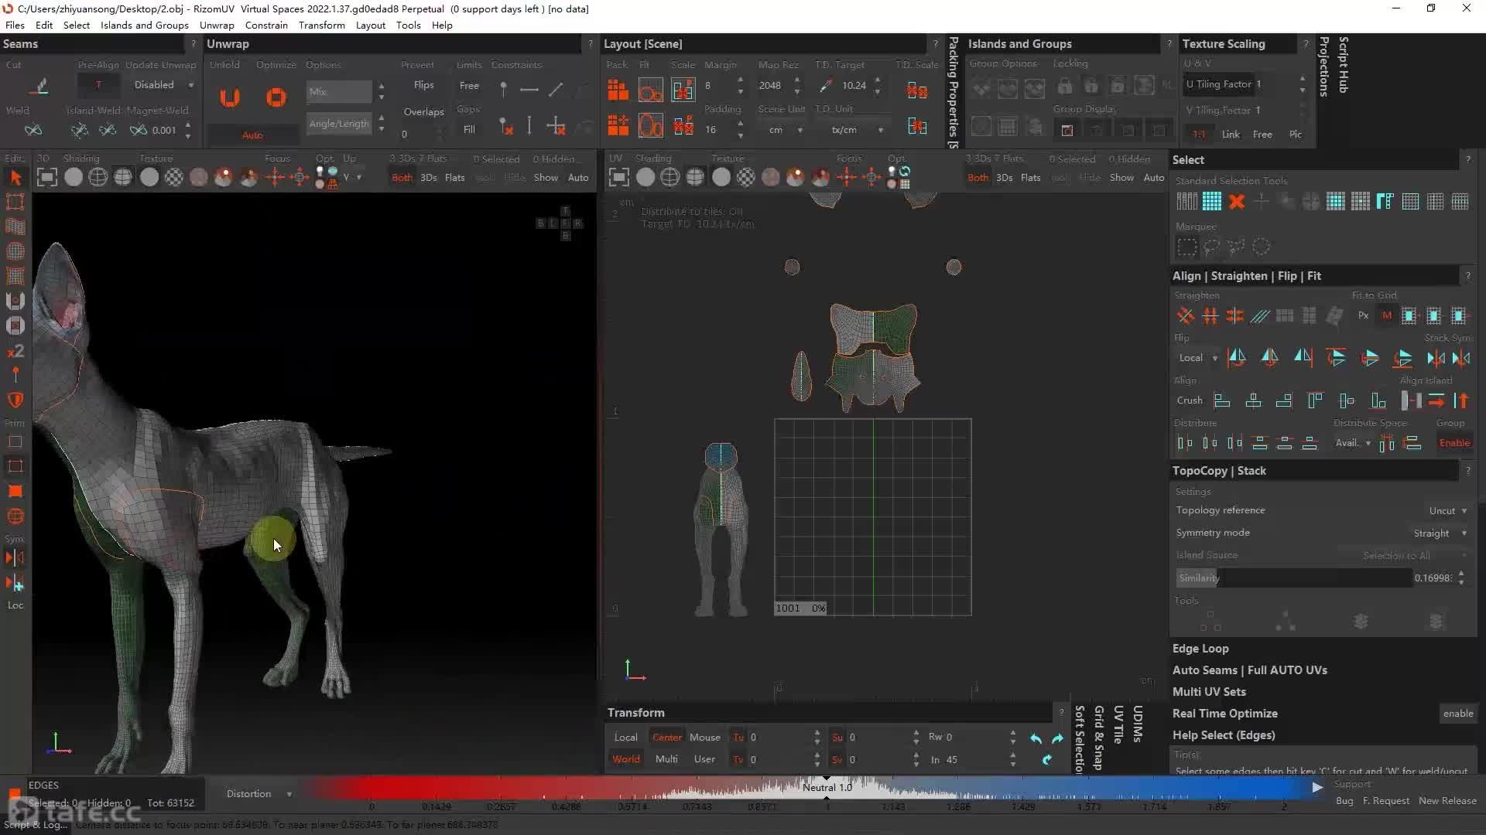Viewport: 1486px width, 835px height.
Task: Click the pin constraint icon in the Unwrap panel
Action: pos(504,90)
